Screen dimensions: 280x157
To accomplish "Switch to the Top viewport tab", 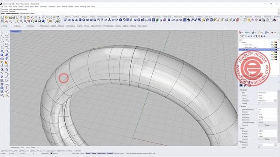I will (22, 147).
